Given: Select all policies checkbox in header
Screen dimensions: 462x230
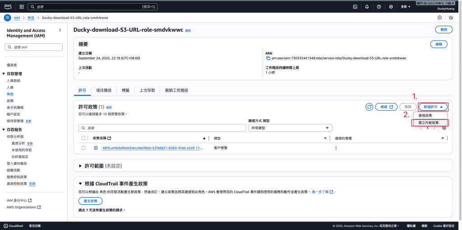Looking at the screenshot, I should [83, 138].
